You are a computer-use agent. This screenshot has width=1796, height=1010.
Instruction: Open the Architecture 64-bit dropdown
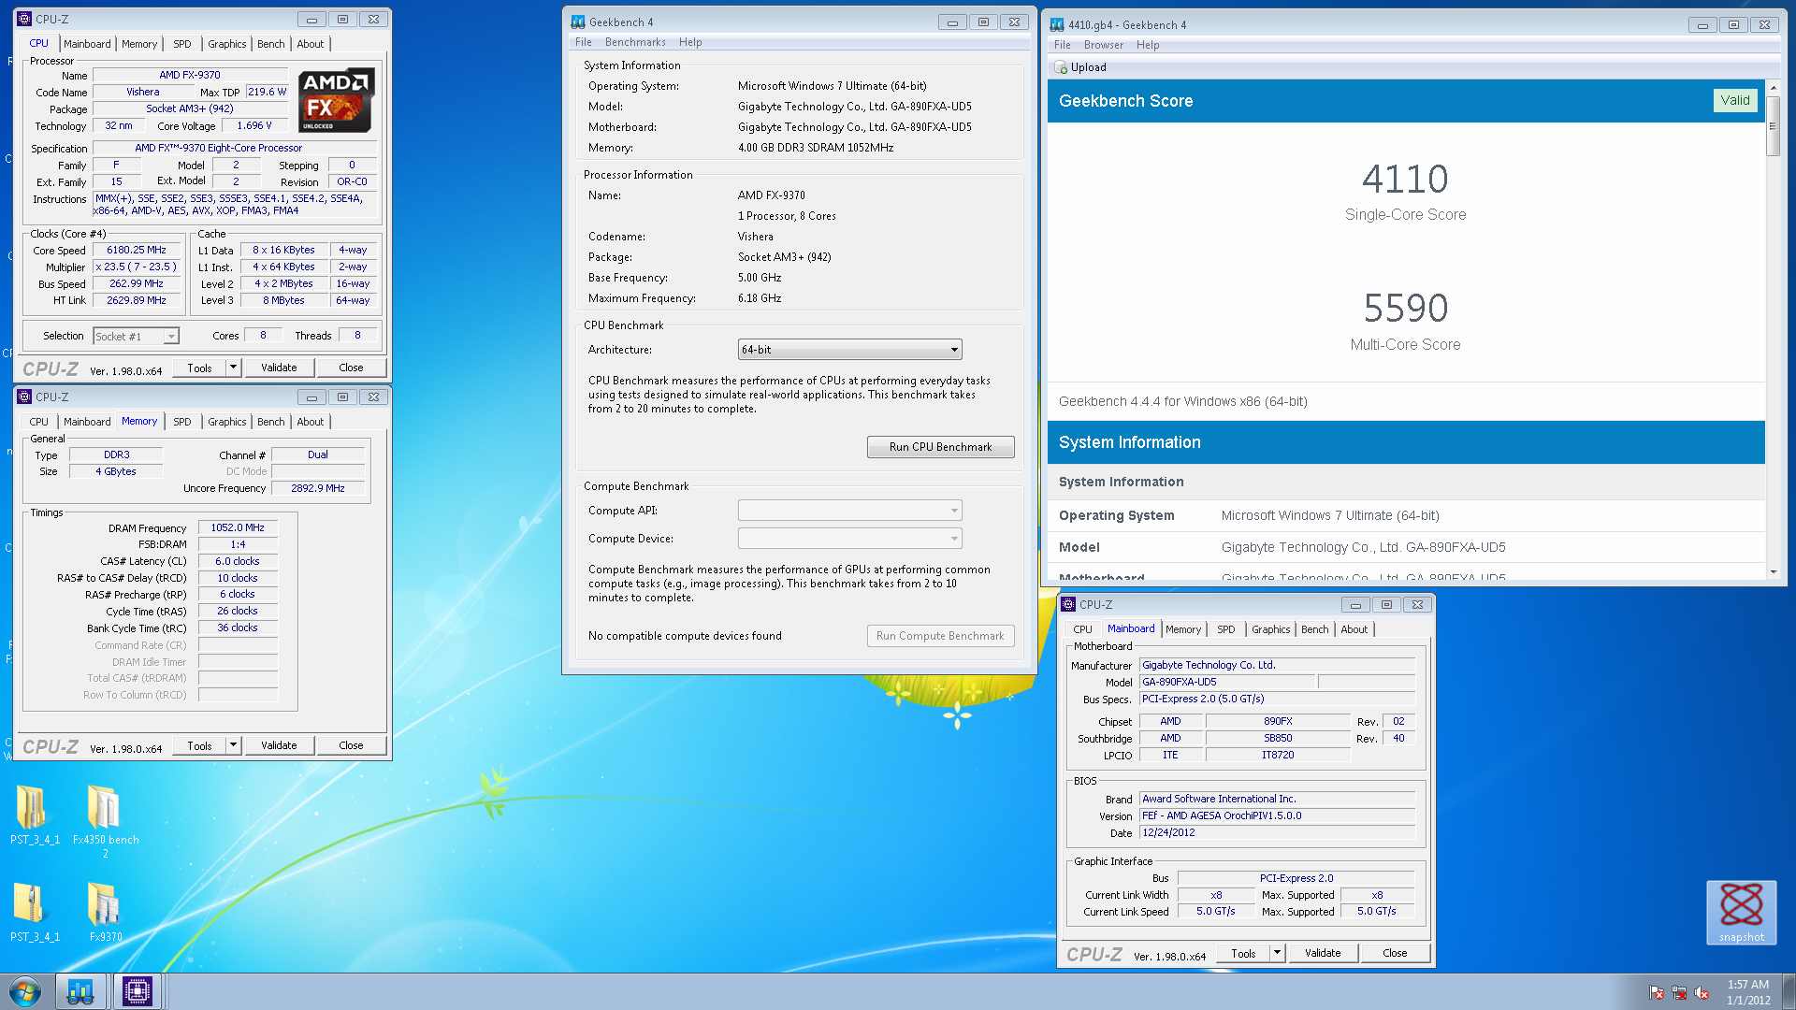pos(849,350)
